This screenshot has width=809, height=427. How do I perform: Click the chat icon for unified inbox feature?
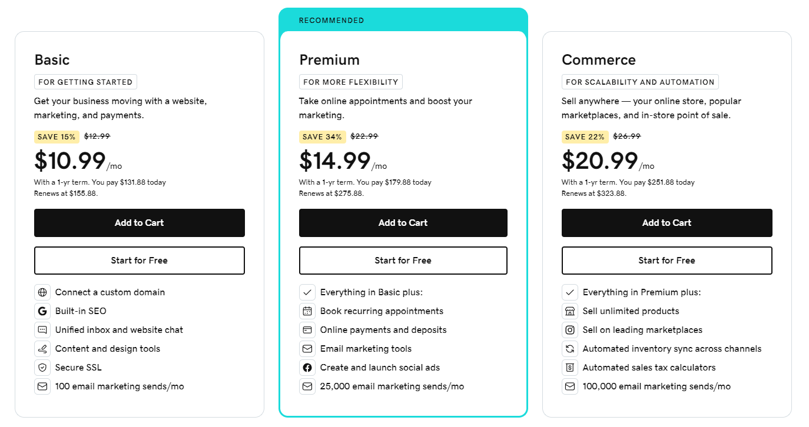tap(42, 330)
